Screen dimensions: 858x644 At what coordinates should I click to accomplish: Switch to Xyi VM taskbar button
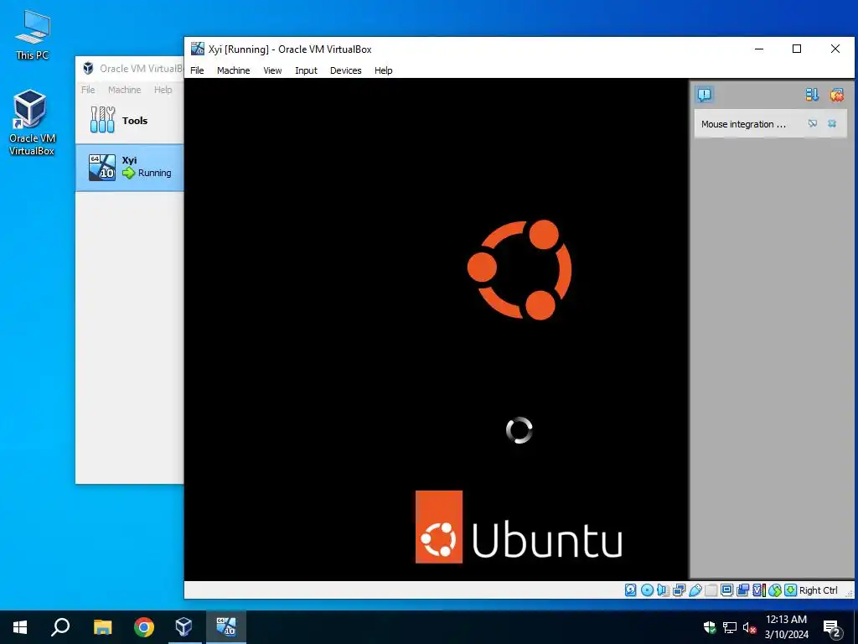pos(226,627)
